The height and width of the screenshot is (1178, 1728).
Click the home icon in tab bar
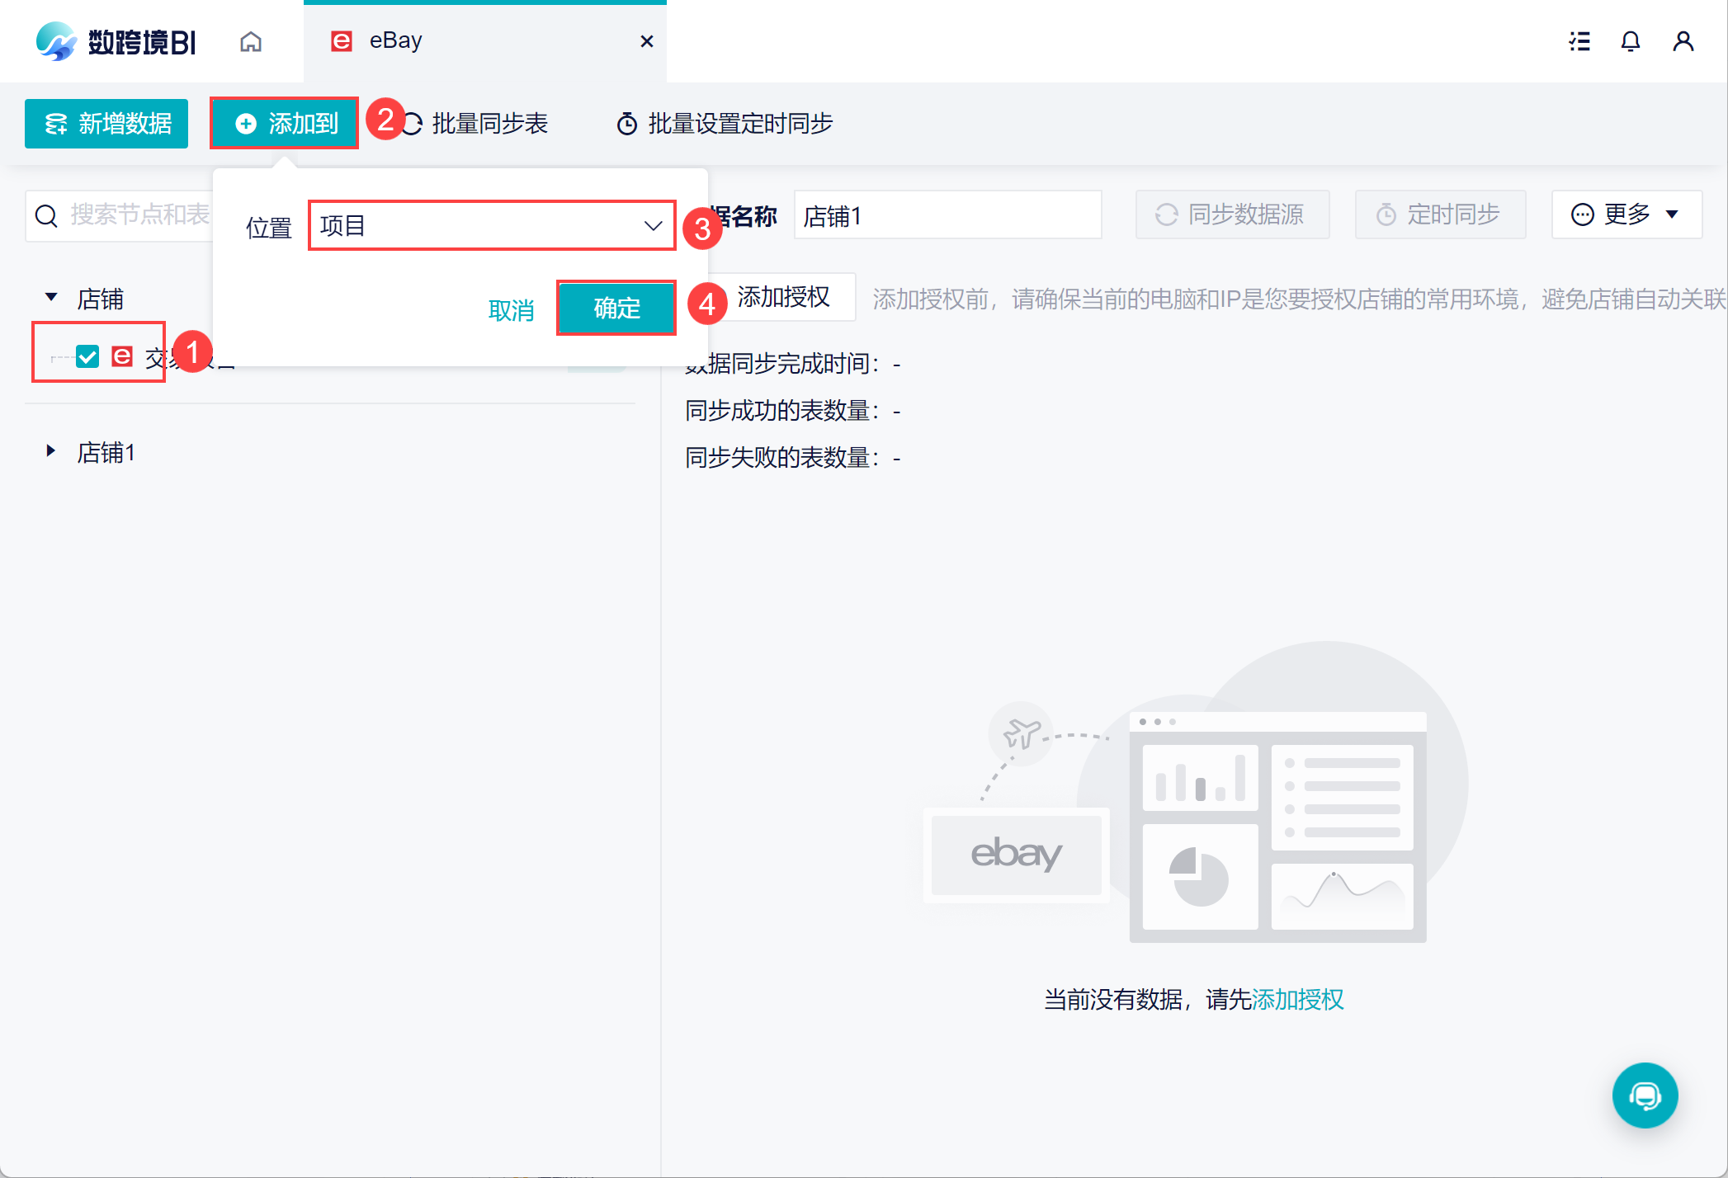[x=251, y=41]
